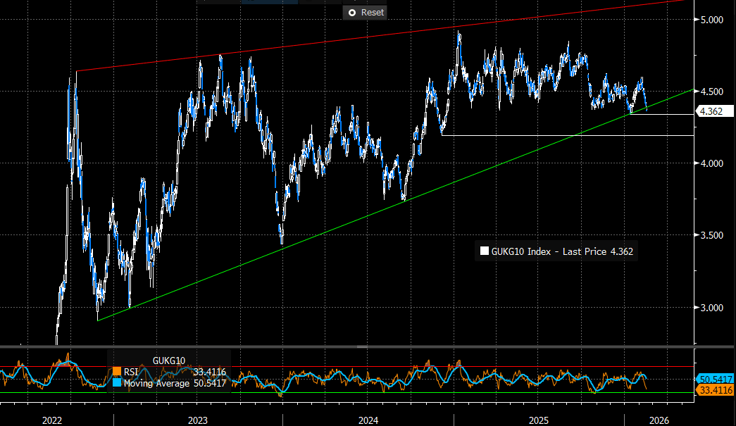
Task: Click the RSI label in the indicator legend
Action: (132, 372)
